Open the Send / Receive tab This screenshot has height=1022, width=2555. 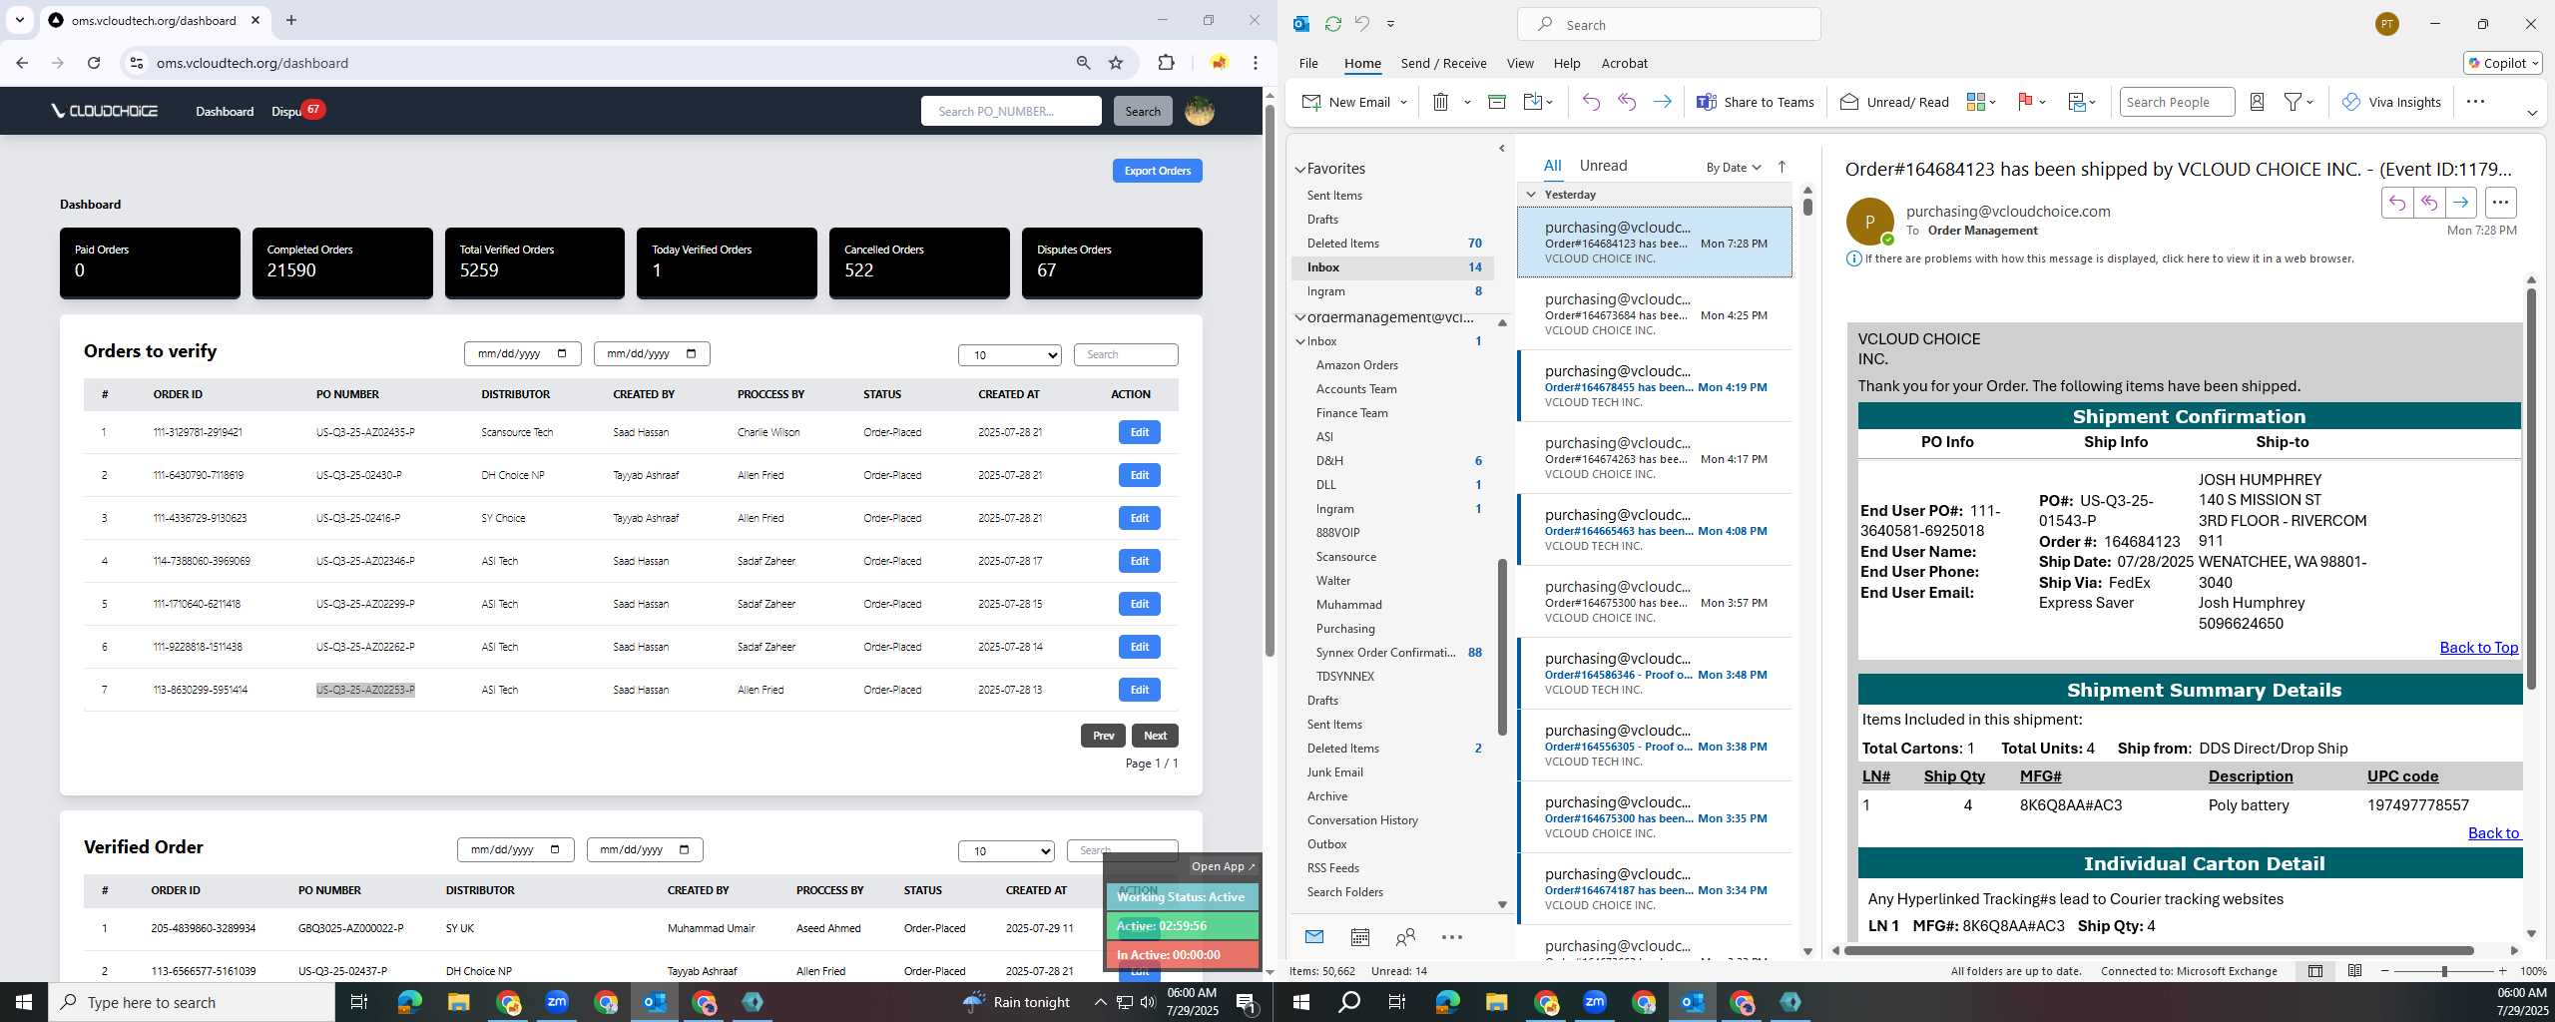(x=1443, y=63)
